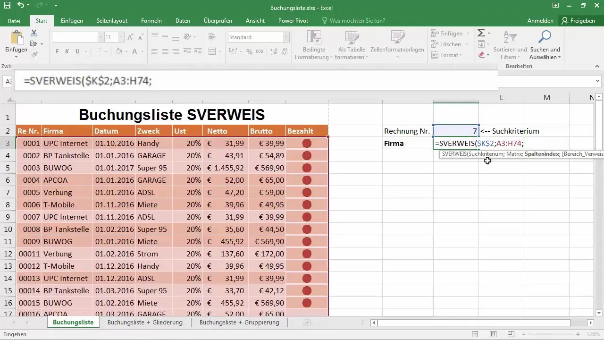Click the Copy icon in the clipboard group
This screenshot has width=604, height=340.
point(34,44)
